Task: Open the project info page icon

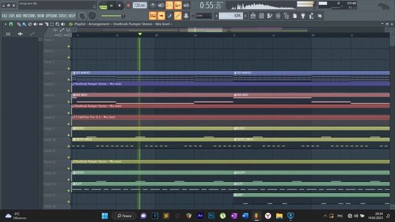Action: pos(295,16)
